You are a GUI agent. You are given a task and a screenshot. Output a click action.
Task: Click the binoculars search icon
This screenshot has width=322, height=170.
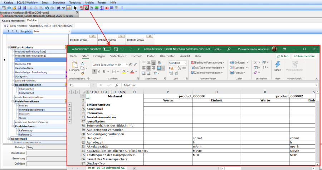[x=58, y=7]
